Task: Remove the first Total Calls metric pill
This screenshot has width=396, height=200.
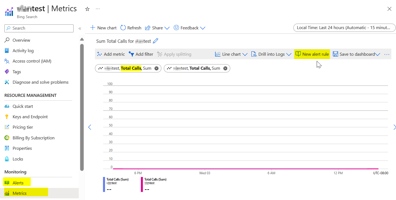Action: point(156,68)
